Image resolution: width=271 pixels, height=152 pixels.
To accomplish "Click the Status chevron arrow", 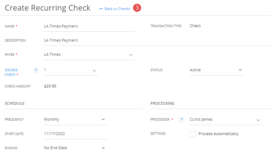I will tap(240, 70).
